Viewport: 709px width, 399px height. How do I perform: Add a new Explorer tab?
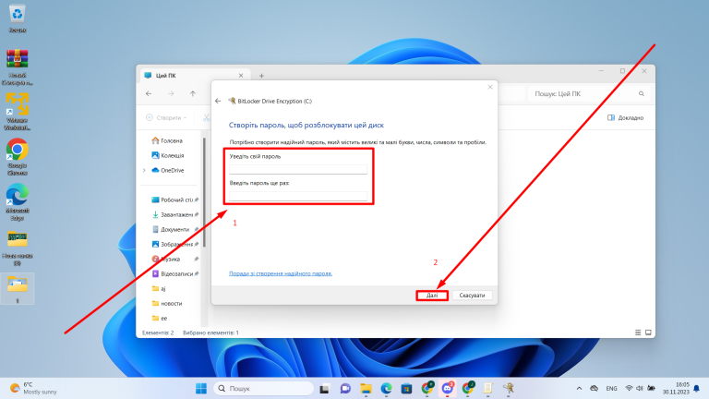(x=261, y=76)
